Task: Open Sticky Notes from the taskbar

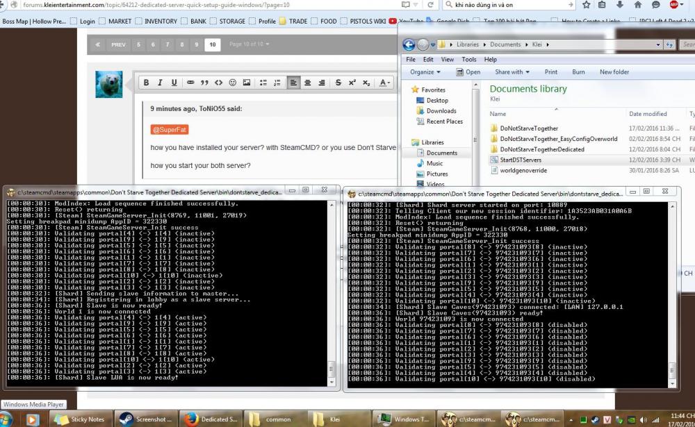Action: (x=80, y=419)
